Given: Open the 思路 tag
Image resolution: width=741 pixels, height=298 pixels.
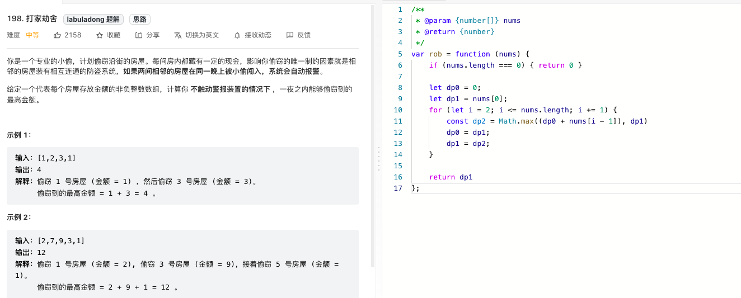Looking at the screenshot, I should coord(140,20).
